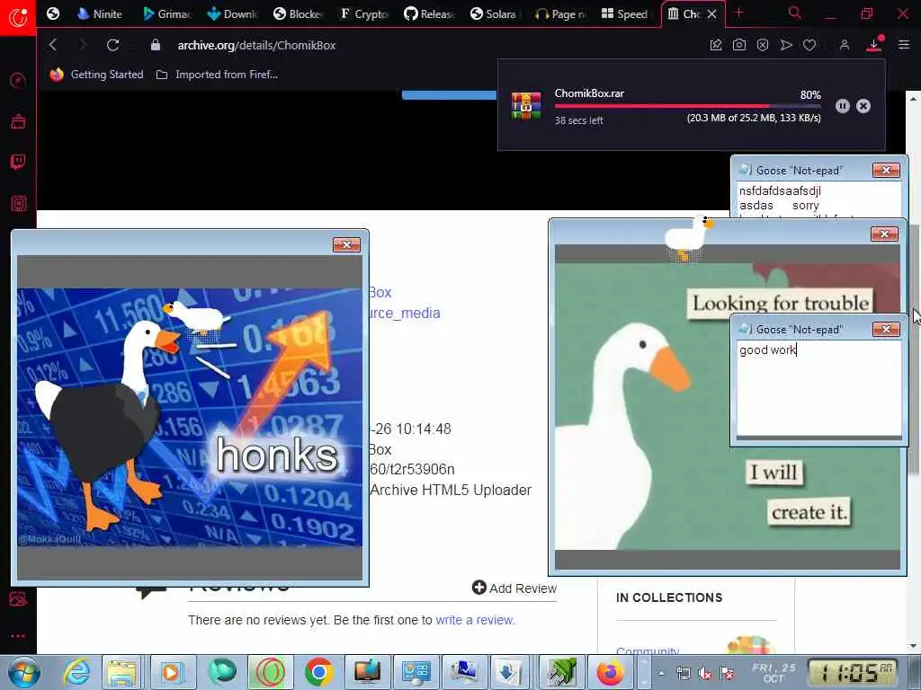Viewport: 921px width, 690px height.
Task: Open a new tab with plus button
Action: [x=739, y=13]
